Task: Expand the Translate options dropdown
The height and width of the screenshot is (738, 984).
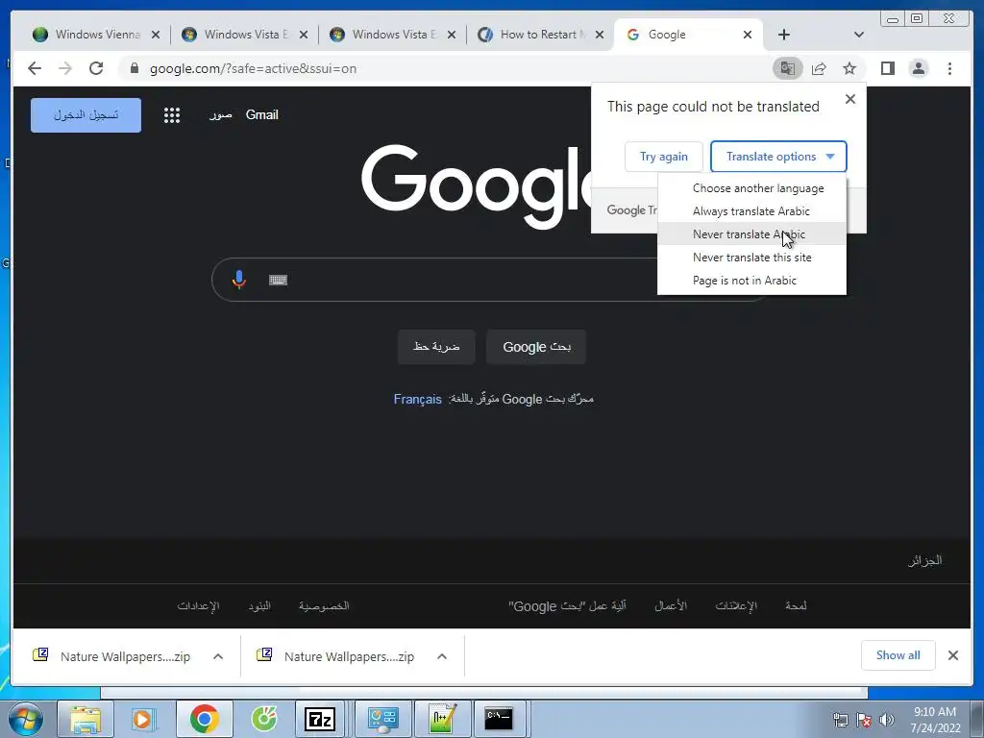Action: [x=778, y=157]
